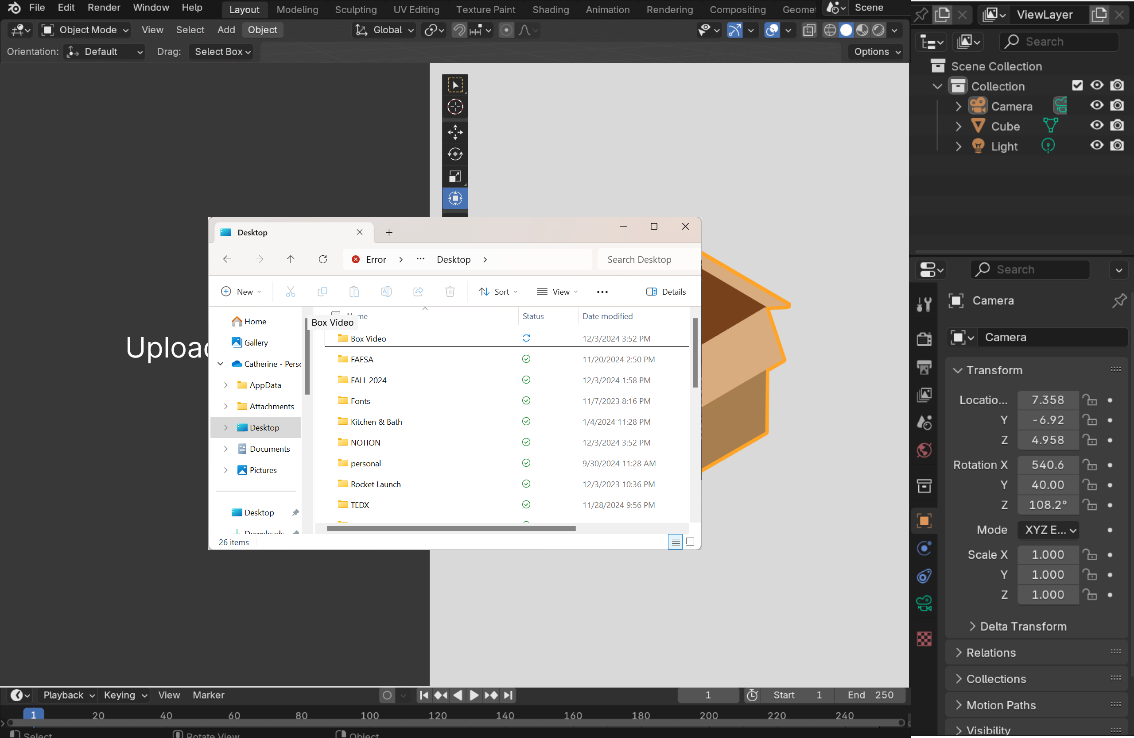Screen dimensions: 1134x738
Task: Click the Details button in File Explorer
Action: tap(666, 292)
